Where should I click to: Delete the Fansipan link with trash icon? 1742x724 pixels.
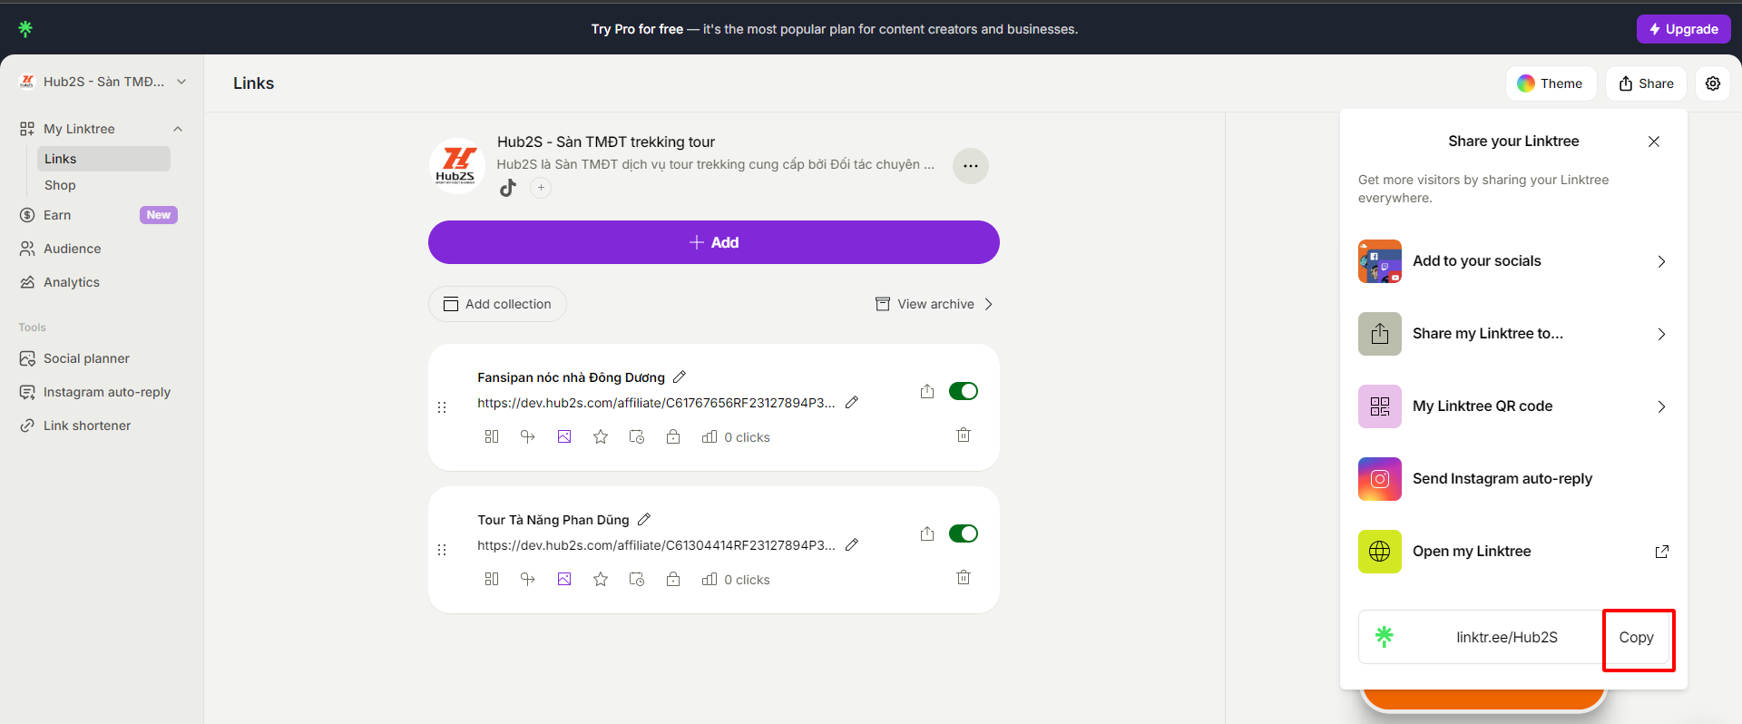click(x=964, y=435)
